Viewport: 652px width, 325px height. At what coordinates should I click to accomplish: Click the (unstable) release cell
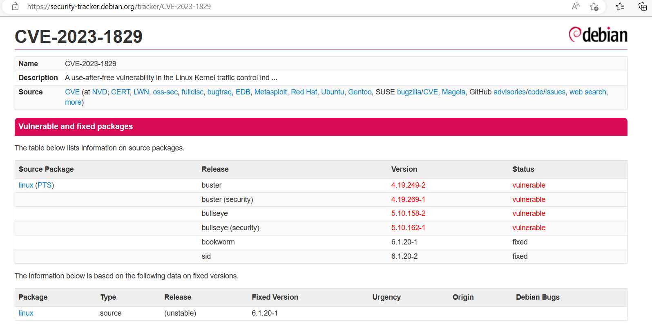coord(180,313)
